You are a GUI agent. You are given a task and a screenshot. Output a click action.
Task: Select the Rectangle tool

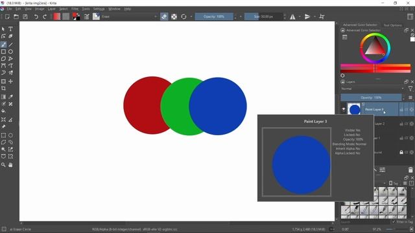coord(3,52)
